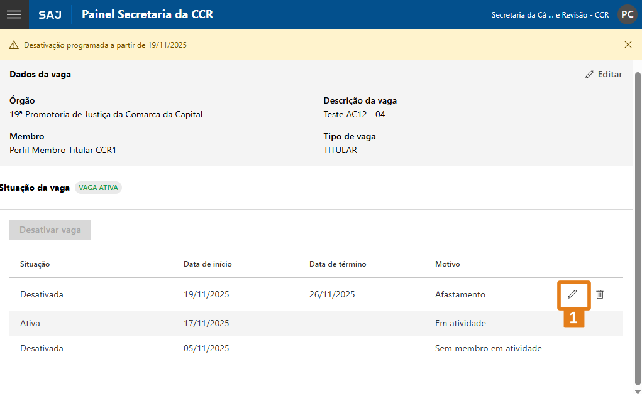
Task: Click the Data de início column header
Action: tap(208, 264)
